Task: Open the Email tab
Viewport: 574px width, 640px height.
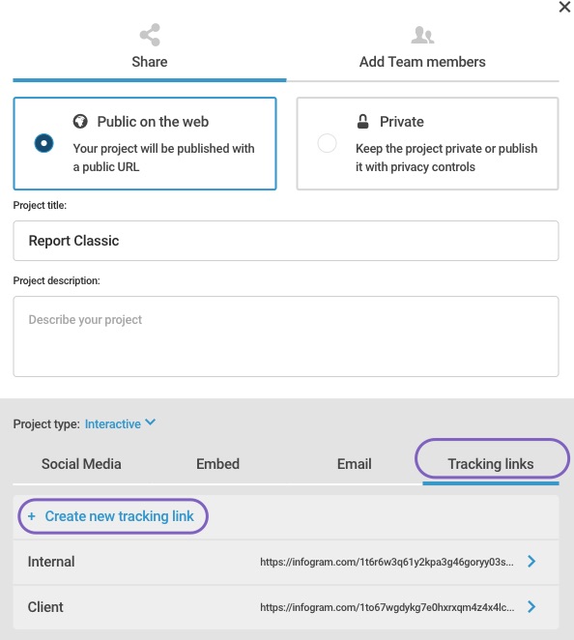Action: 354,464
